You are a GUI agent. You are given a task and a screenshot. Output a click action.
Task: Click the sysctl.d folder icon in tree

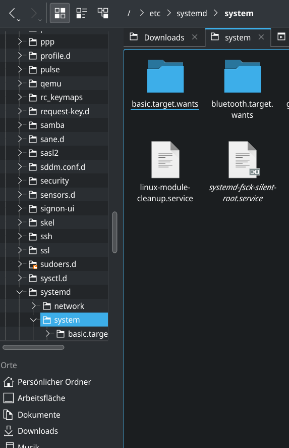tap(33, 278)
